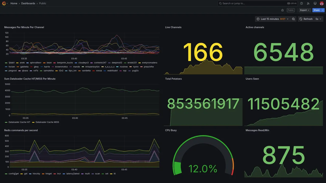Toggle Dataloader Cache MISS legend series
Image resolution: width=326 pixels, height=183 pixels.
[47, 122]
